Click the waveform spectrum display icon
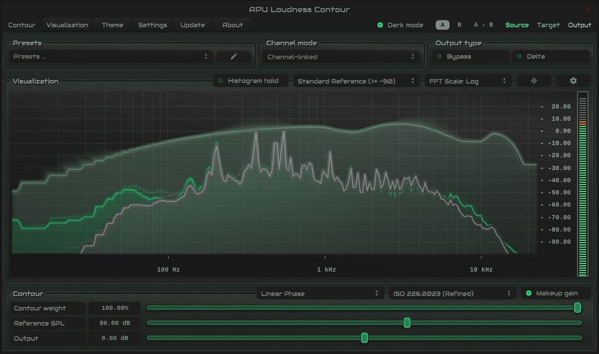Screen dimensions: 599x354 533,81
